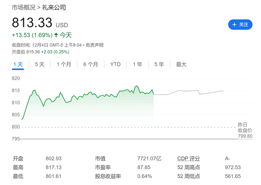This screenshot has height=185, width=261.
Task: Open the 市场概况 breadcrumb link
Action: (x=24, y=8)
